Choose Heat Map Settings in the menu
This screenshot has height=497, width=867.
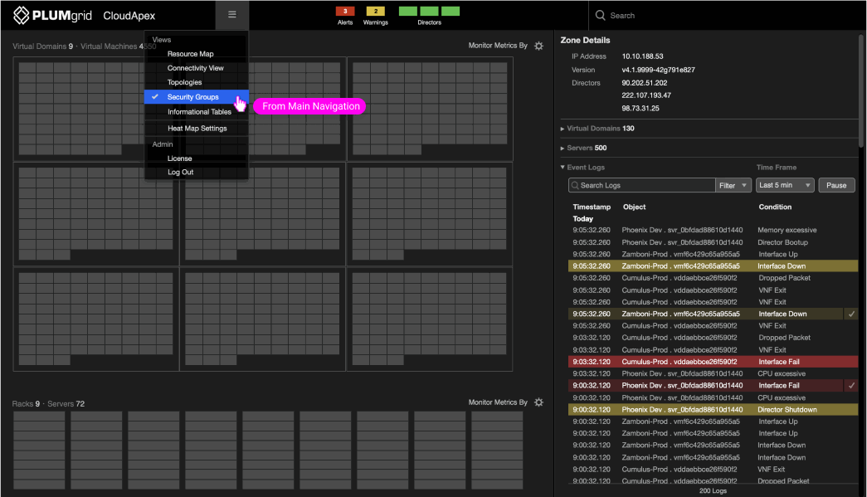tap(197, 129)
